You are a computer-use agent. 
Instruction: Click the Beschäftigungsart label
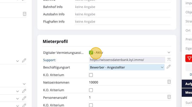[x=56, y=67]
